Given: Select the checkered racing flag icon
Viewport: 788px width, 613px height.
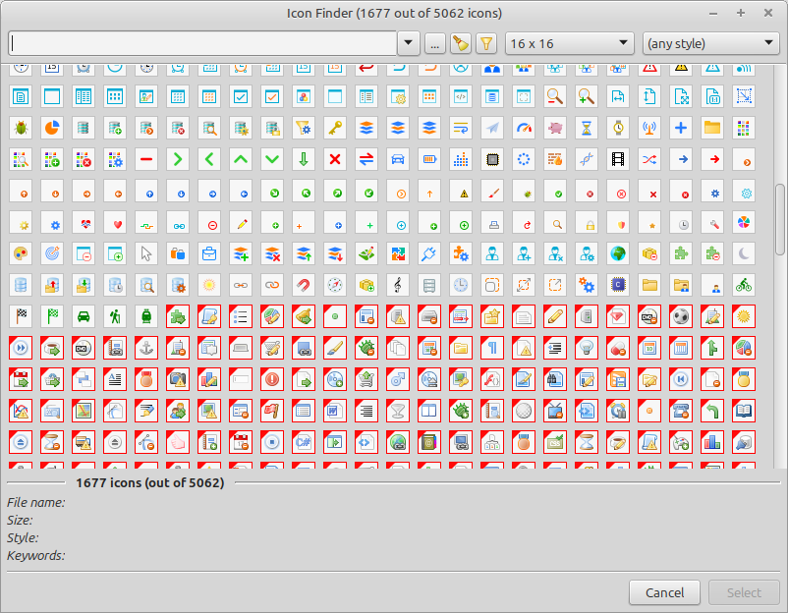Looking at the screenshot, I should coord(22,316).
